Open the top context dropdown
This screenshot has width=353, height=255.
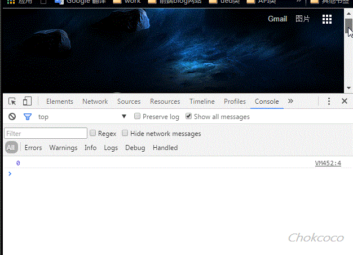point(124,117)
